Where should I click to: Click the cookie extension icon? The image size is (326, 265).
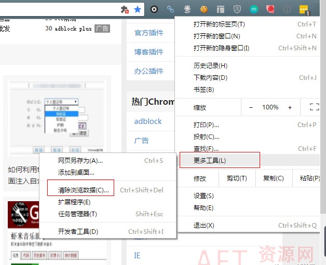(x=204, y=9)
